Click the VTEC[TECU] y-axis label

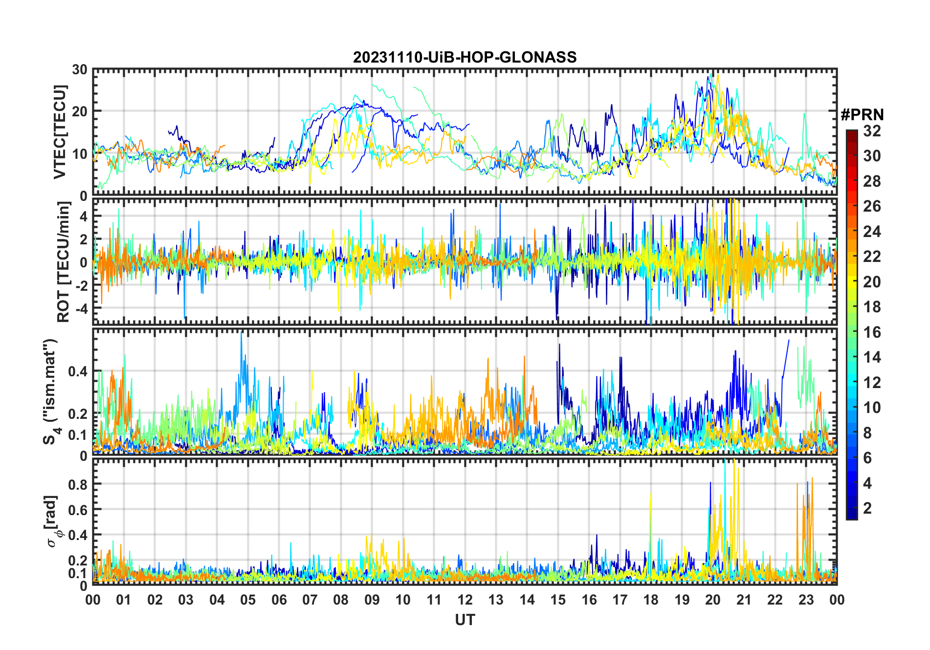pos(60,132)
